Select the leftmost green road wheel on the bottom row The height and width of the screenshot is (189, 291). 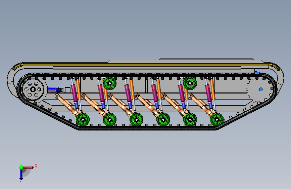[x=83, y=119]
